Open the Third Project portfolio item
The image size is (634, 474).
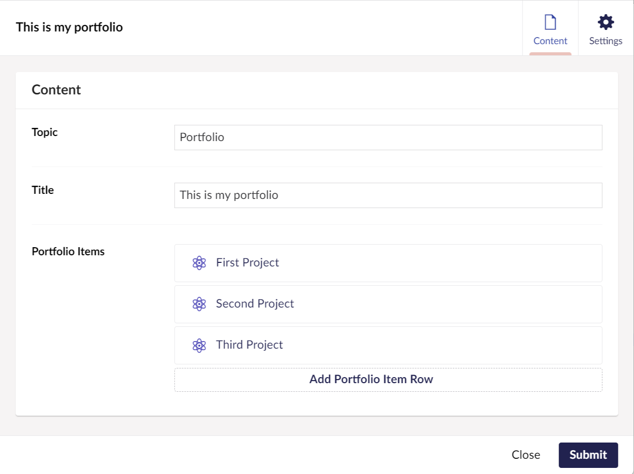point(388,345)
